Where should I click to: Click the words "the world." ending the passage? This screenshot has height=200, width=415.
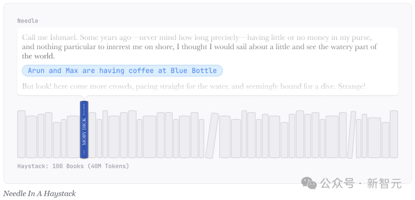coord(38,56)
